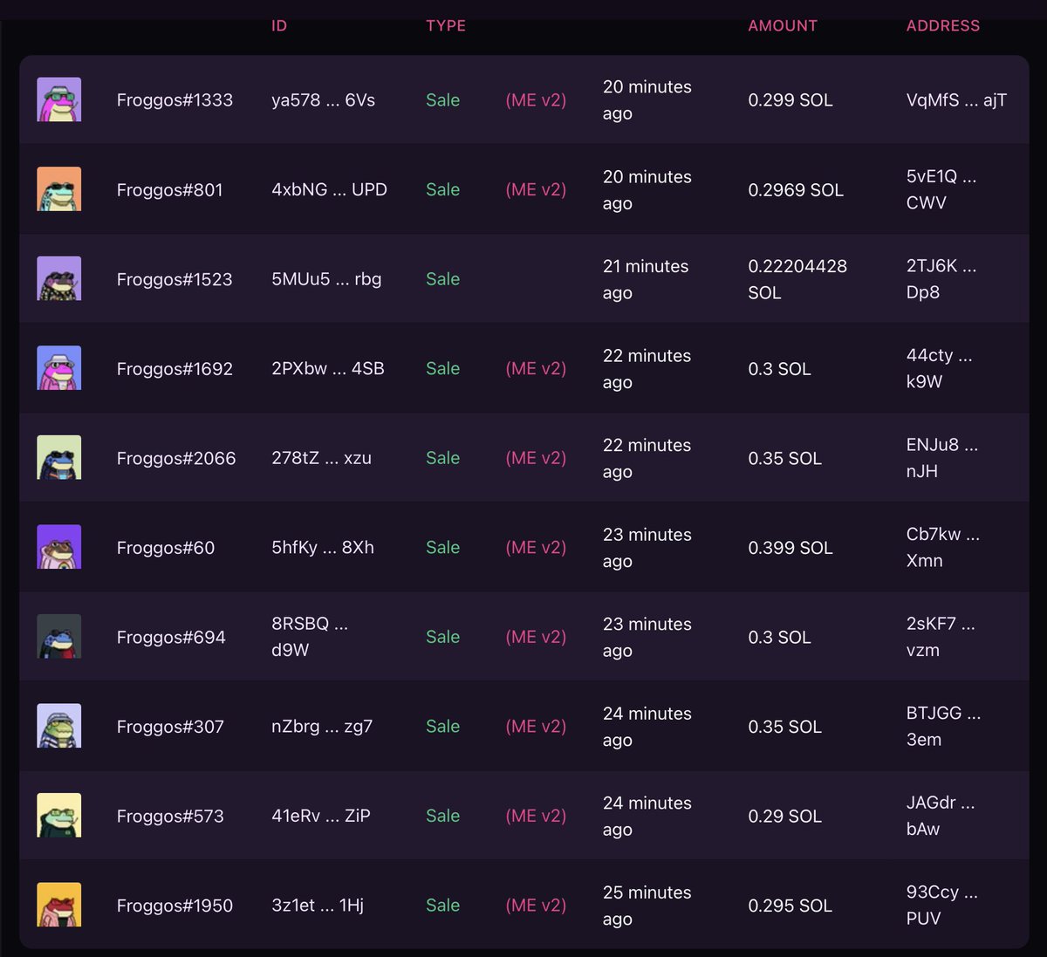Click the 0.299 SOL amount
Image resolution: width=1047 pixels, height=957 pixels.
(x=790, y=100)
